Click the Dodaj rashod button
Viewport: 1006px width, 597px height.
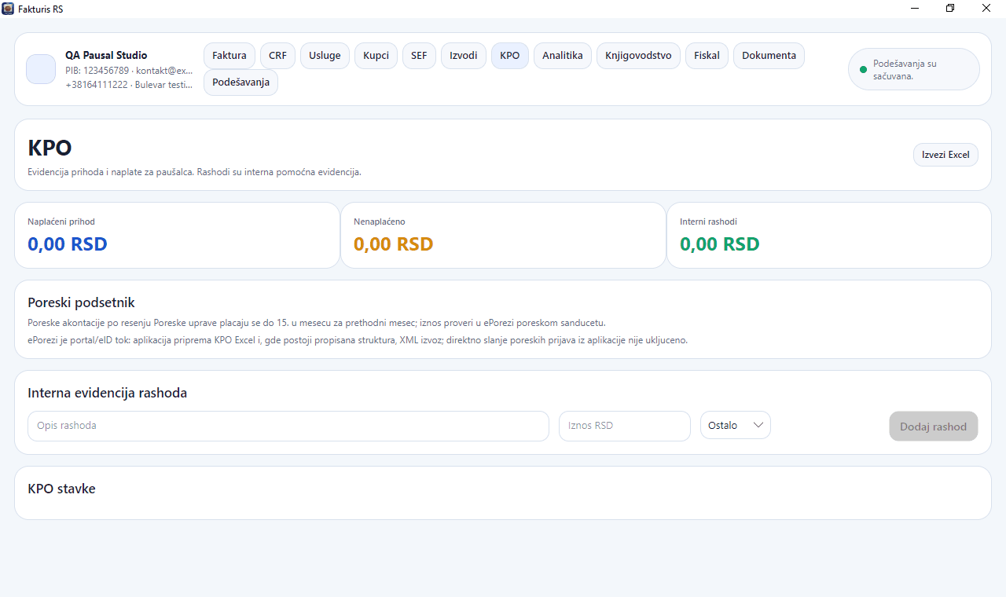pos(934,427)
